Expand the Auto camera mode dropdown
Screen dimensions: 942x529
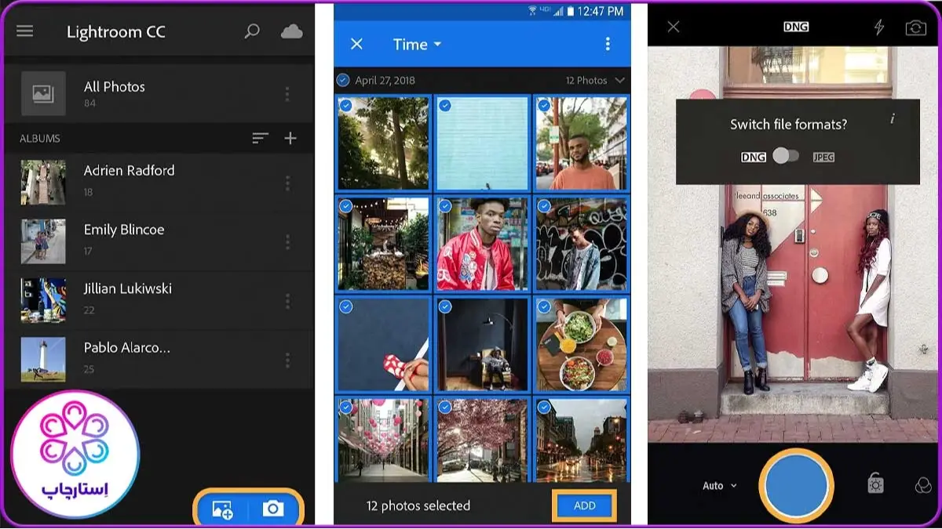(x=719, y=486)
